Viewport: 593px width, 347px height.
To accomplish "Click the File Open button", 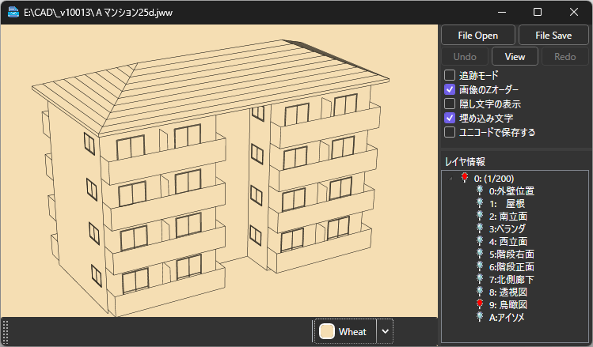I will 477,36.
